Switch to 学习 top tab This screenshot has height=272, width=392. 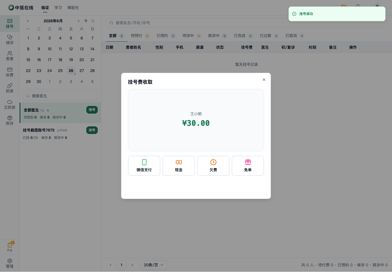point(58,8)
